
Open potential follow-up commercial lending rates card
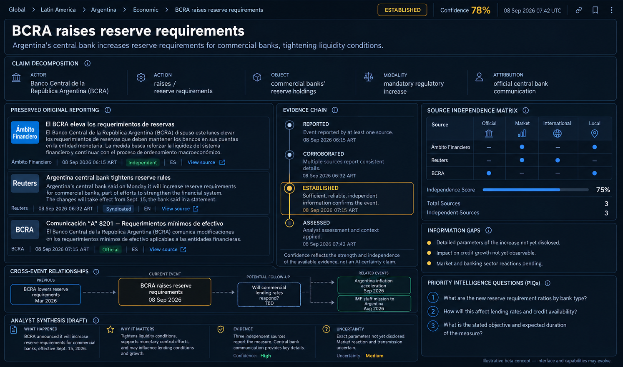click(269, 295)
